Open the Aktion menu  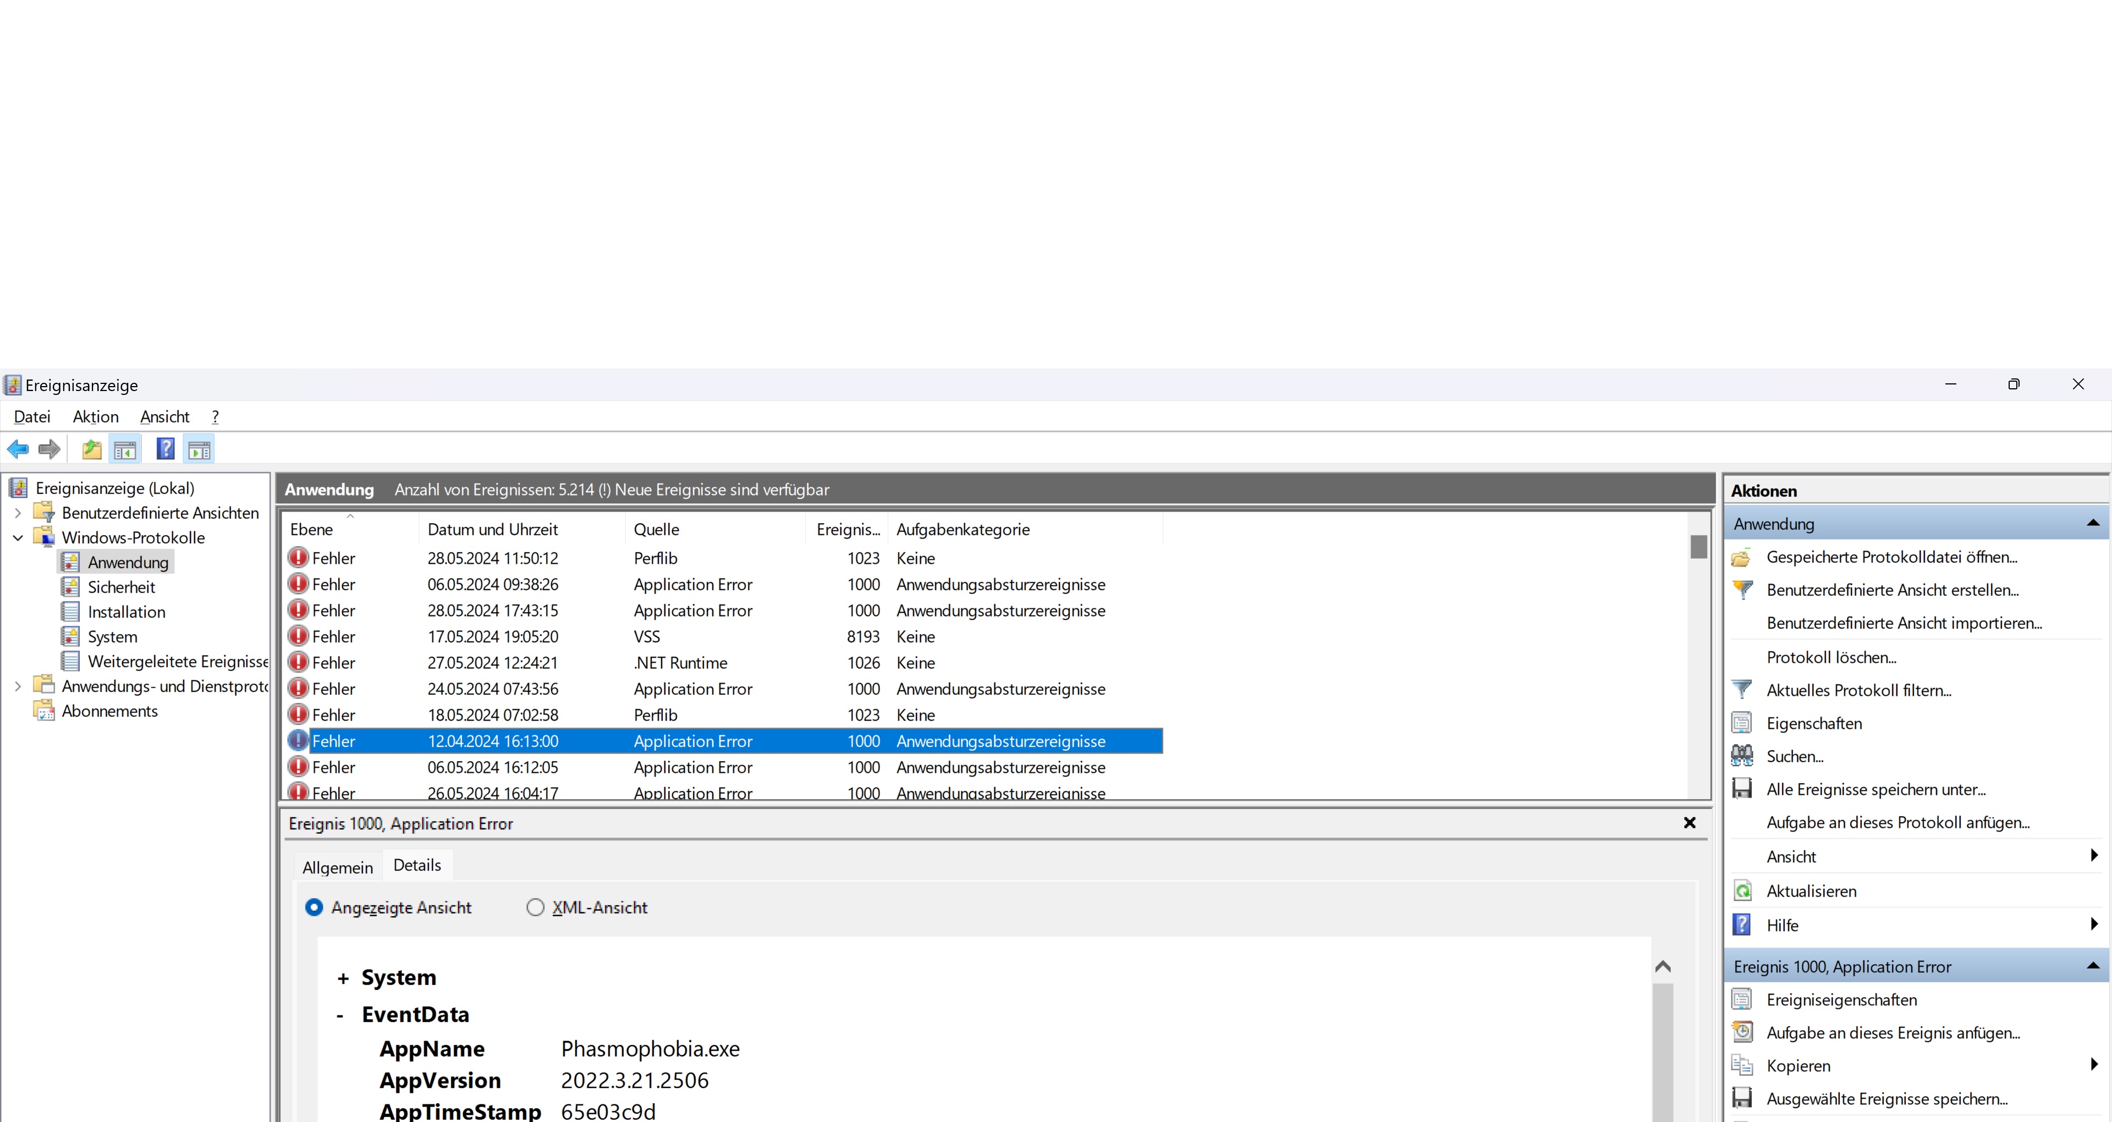coord(95,417)
